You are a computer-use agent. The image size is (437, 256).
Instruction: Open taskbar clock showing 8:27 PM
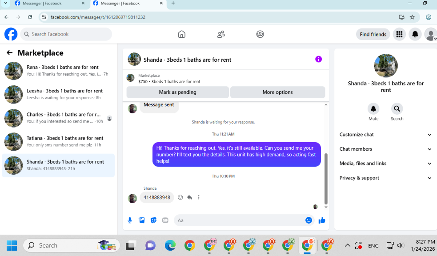[423, 245]
